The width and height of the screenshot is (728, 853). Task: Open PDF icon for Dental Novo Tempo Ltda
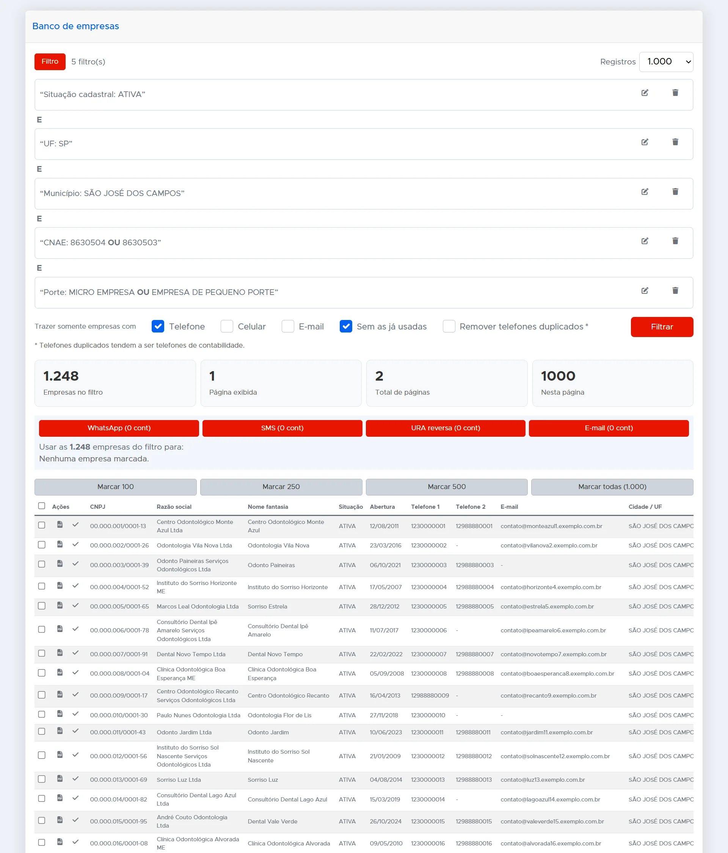60,652
